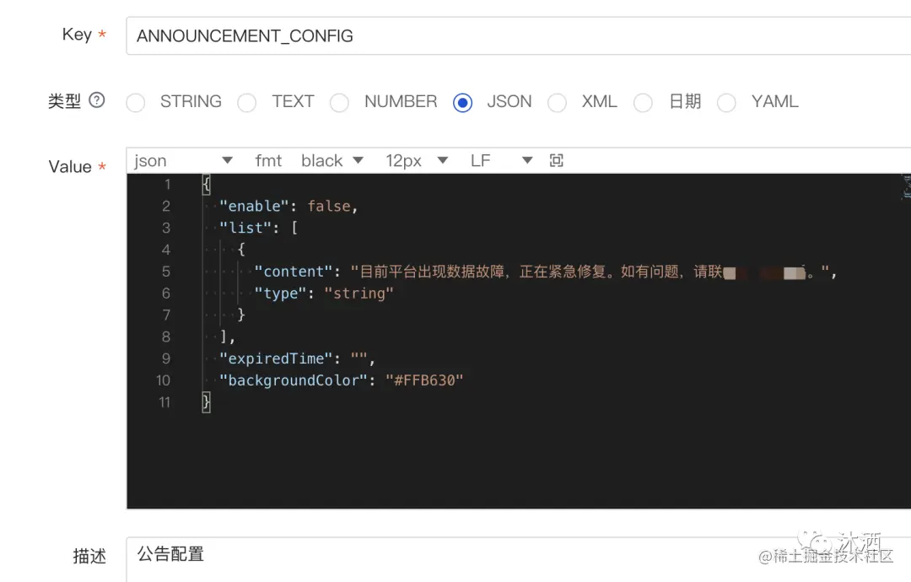Click the fmt format button
The image size is (911, 582).
[x=268, y=160]
